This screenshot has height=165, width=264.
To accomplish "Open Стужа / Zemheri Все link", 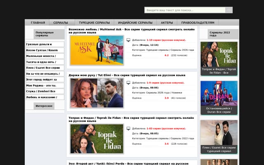I will click(x=45, y=91).
